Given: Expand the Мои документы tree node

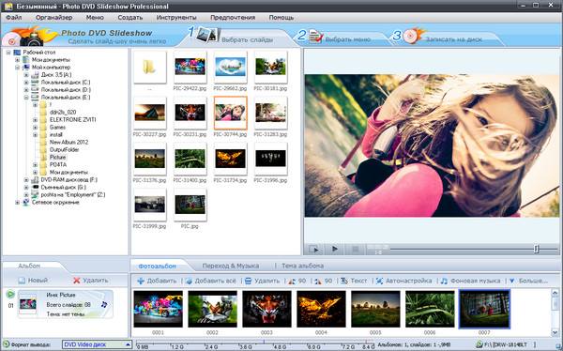Looking at the screenshot, I should point(17,60).
